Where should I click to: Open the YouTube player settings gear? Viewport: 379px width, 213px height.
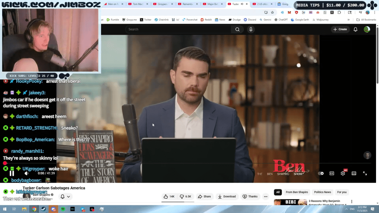click(x=343, y=173)
